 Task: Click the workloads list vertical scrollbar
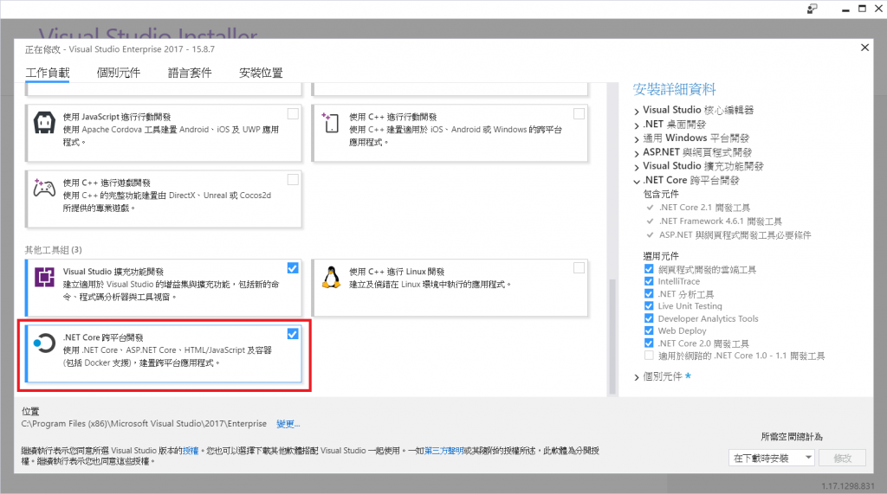[x=612, y=337]
